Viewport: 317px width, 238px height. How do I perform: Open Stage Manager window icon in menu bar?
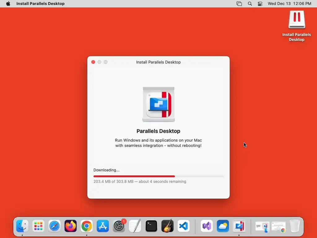[239, 4]
